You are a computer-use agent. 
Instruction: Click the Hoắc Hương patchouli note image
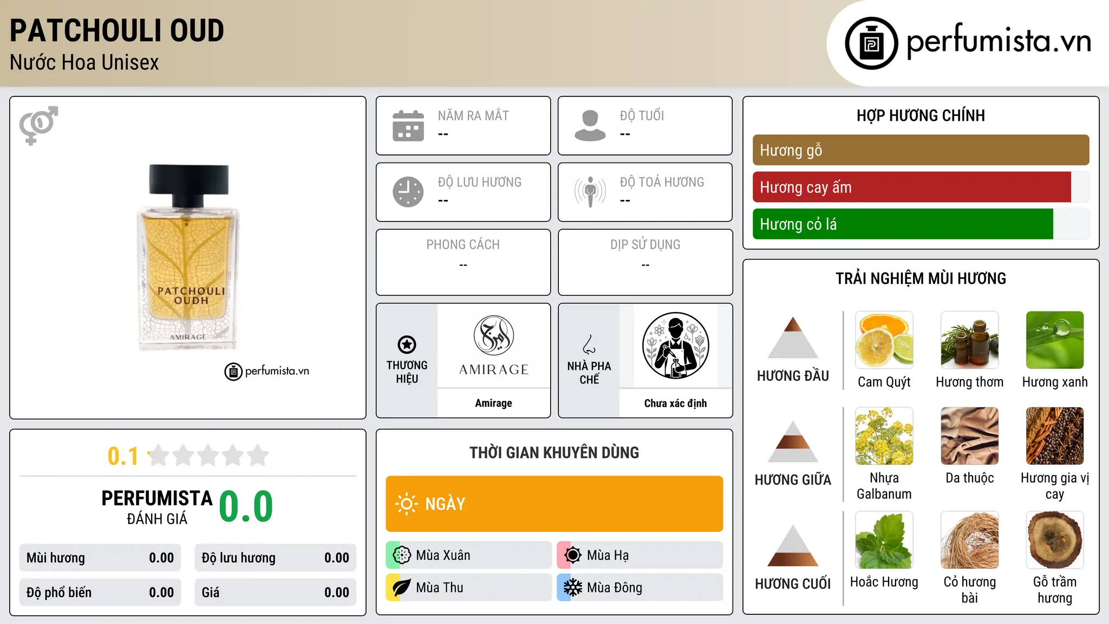pos(884,540)
